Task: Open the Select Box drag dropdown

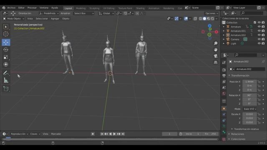Action: click(83, 13)
